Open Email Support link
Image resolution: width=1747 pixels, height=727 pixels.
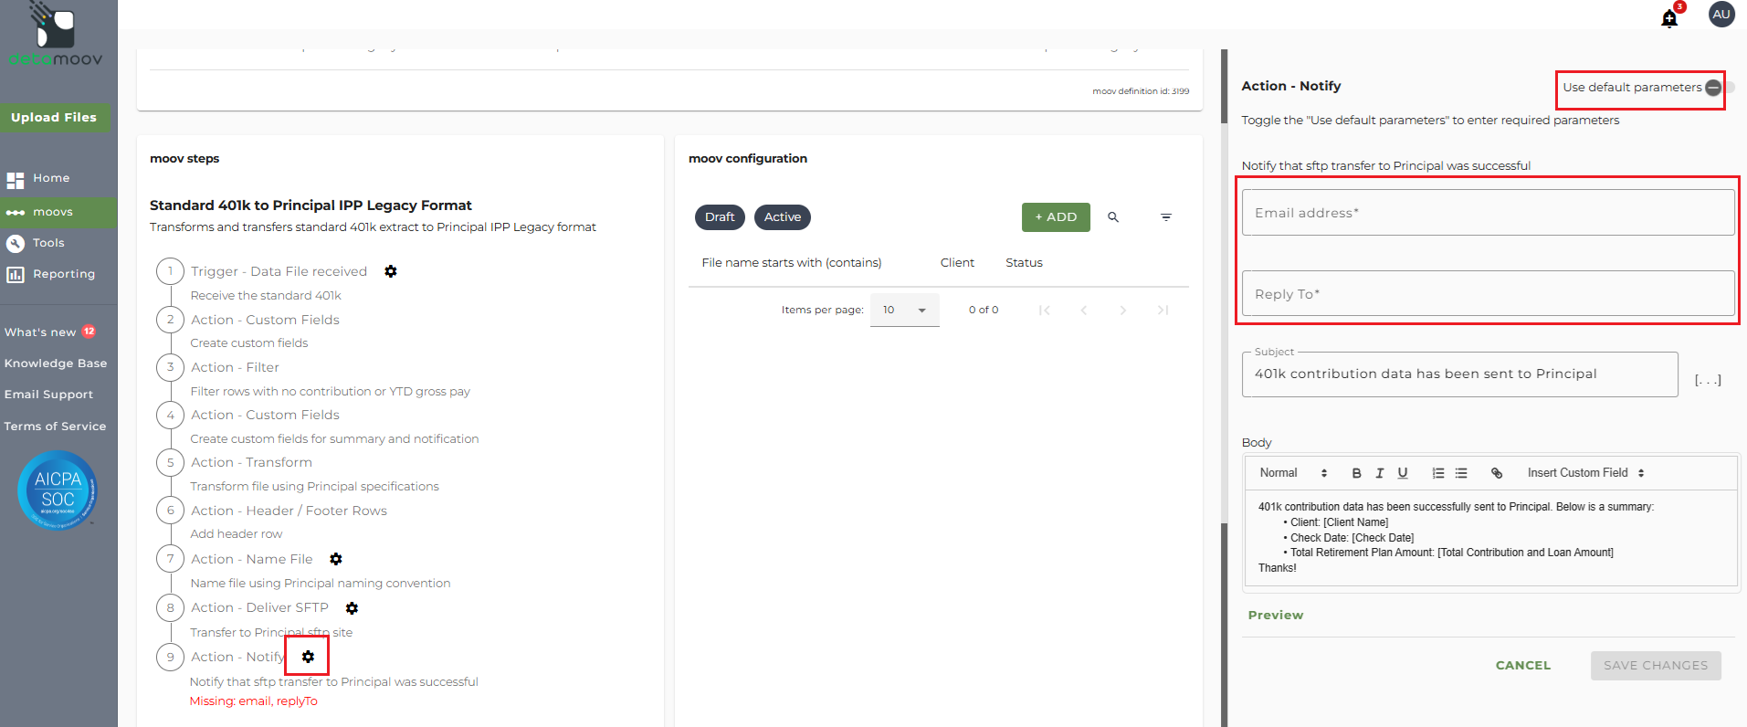(49, 395)
